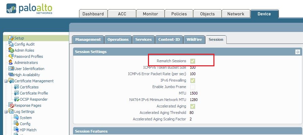Open the Operations sub-tab

click(x=118, y=39)
